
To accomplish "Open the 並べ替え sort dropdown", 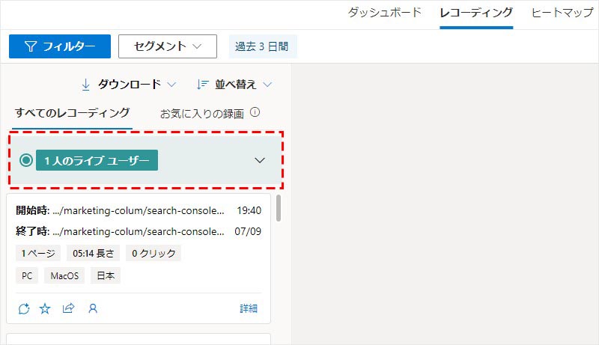I will 234,85.
